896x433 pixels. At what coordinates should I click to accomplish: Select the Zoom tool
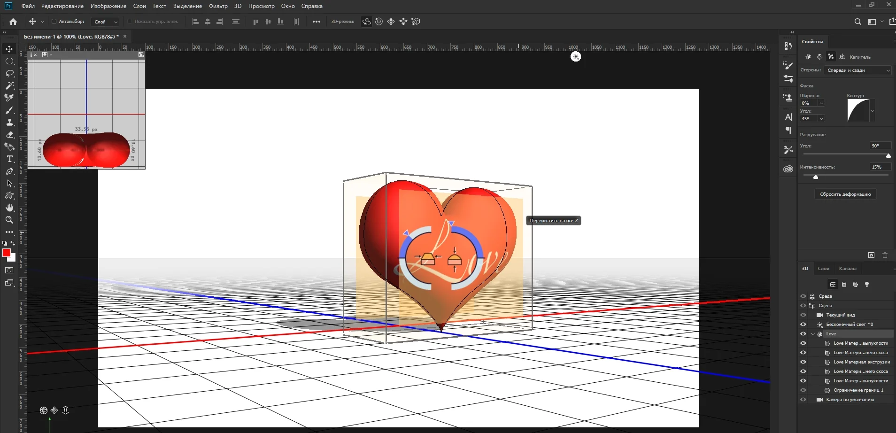coord(9,220)
